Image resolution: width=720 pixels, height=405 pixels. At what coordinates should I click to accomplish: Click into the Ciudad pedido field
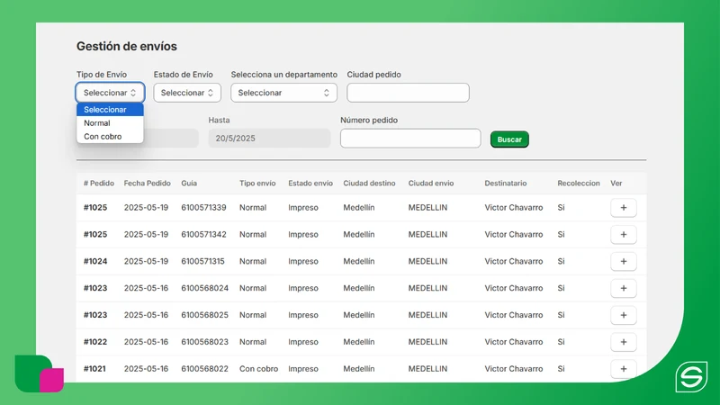point(408,93)
